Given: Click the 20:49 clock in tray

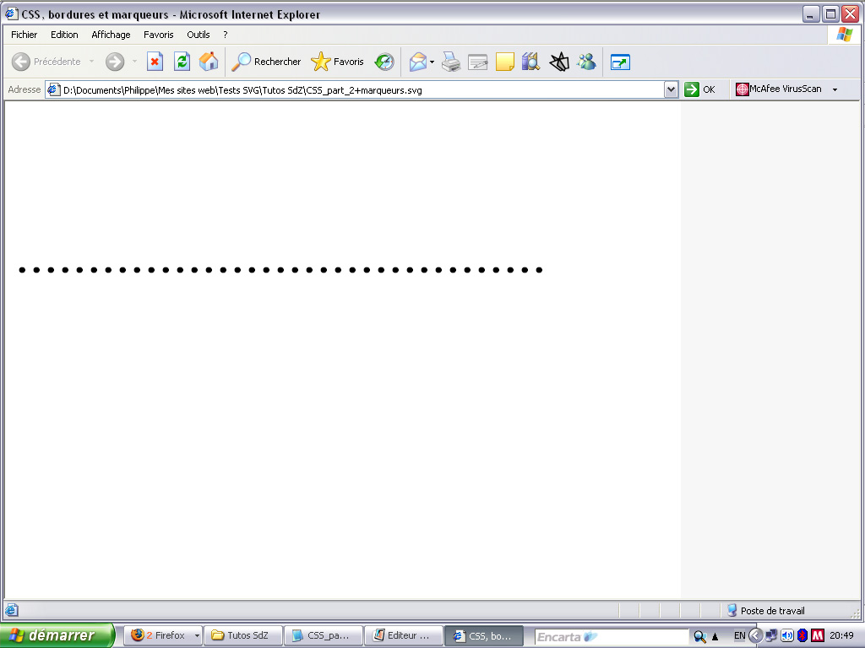Looking at the screenshot, I should click(841, 636).
